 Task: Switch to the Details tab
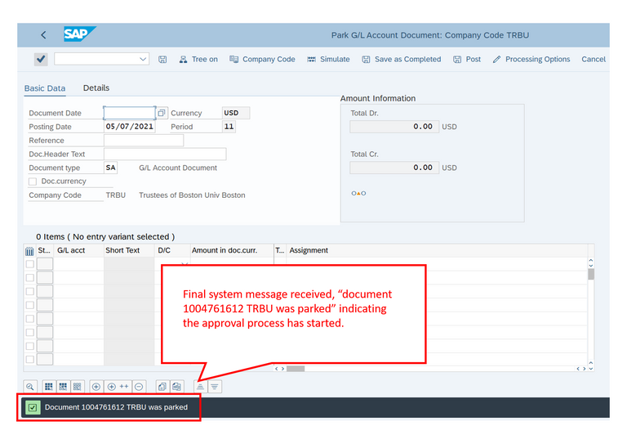coord(96,87)
